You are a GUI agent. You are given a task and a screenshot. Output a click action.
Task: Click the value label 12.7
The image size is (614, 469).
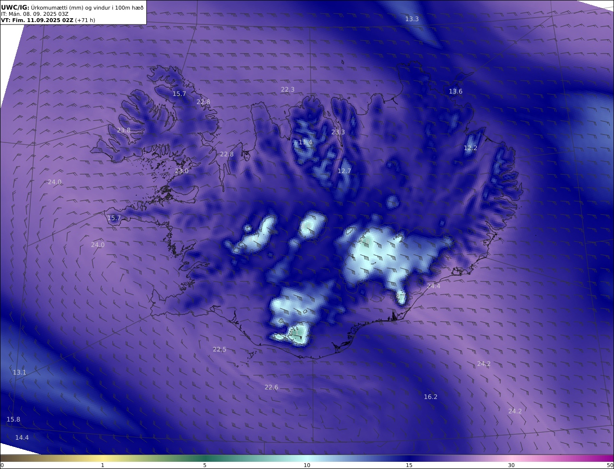click(344, 171)
